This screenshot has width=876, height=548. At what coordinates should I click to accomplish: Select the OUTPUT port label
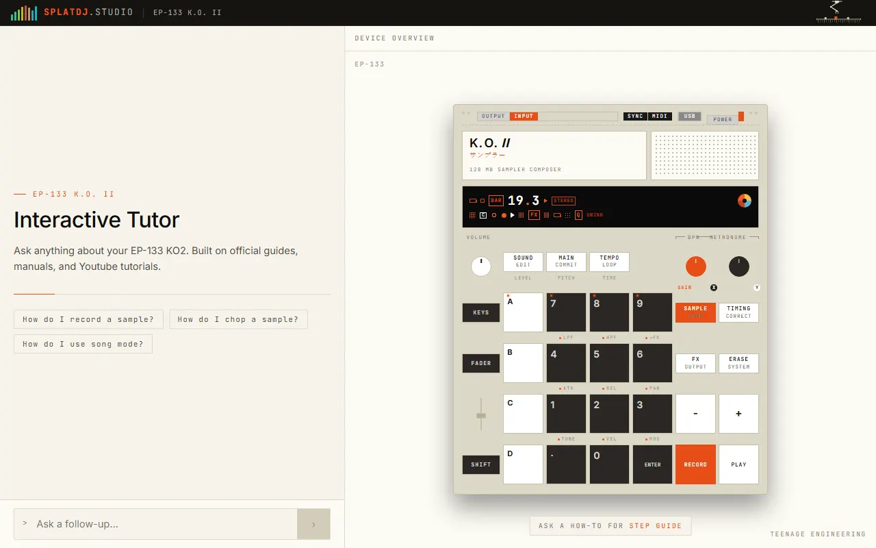tap(493, 116)
